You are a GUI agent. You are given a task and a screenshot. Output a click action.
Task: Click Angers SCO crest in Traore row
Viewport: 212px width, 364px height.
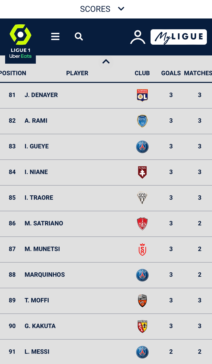tap(142, 198)
